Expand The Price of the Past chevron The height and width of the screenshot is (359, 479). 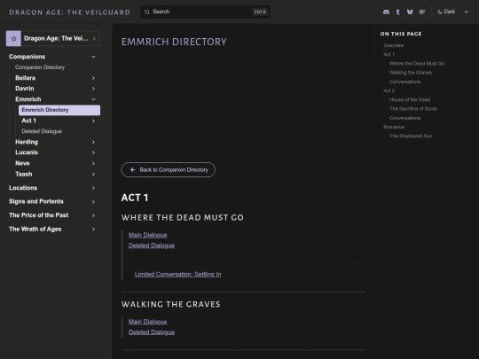tap(93, 215)
